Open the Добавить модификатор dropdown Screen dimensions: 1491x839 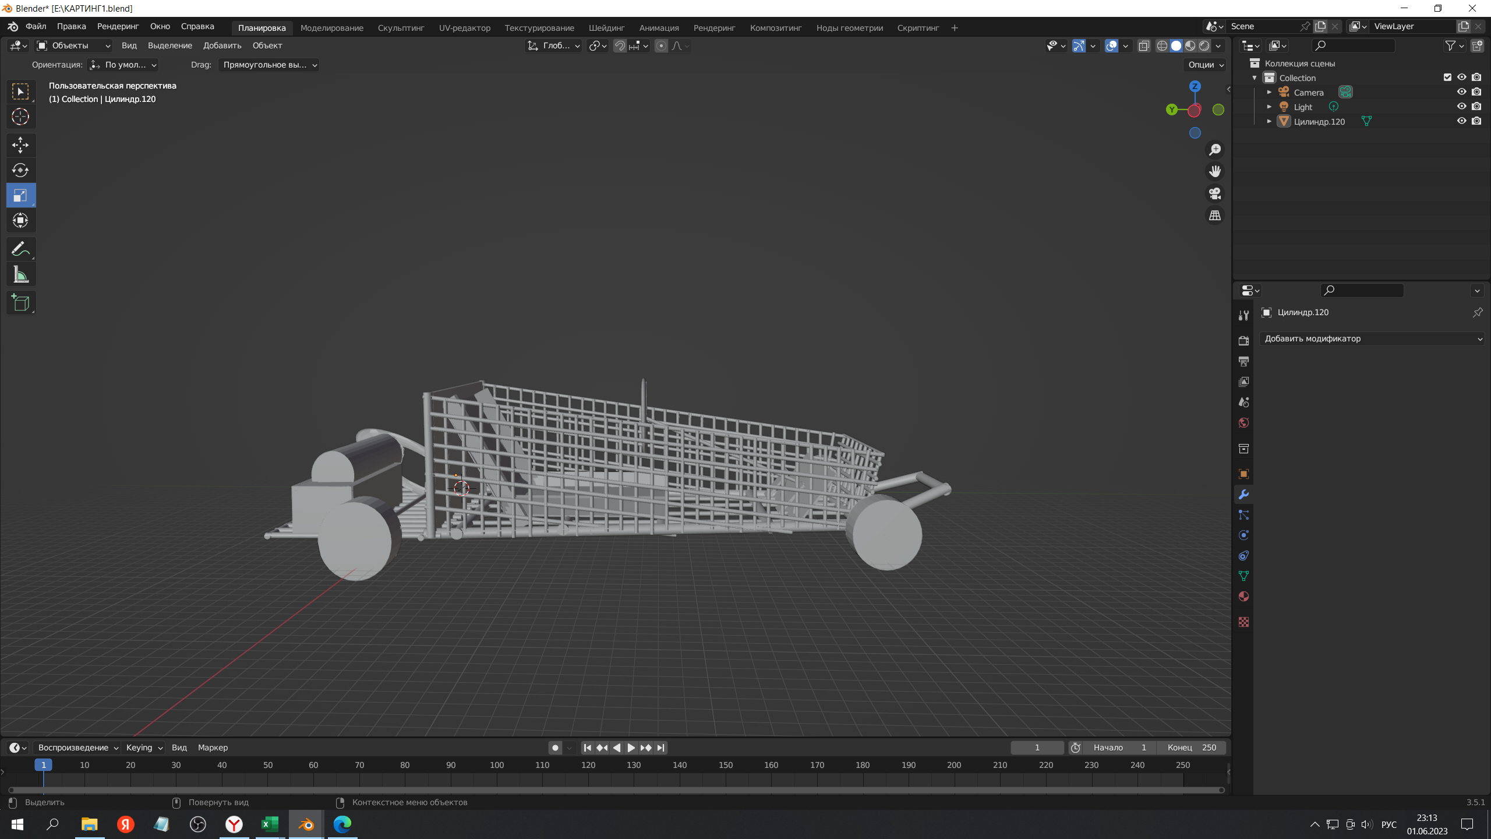[x=1372, y=339]
